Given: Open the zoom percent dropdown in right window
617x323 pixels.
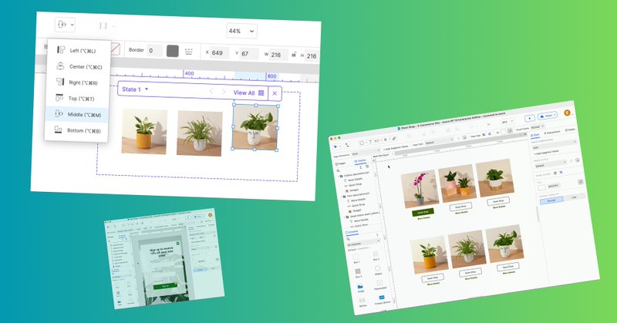Looking at the screenshot, I should pos(507,122).
